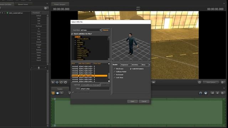228x128 pixels.
Task: Enable the Lock View checkbox
Action: click(x=114, y=78)
